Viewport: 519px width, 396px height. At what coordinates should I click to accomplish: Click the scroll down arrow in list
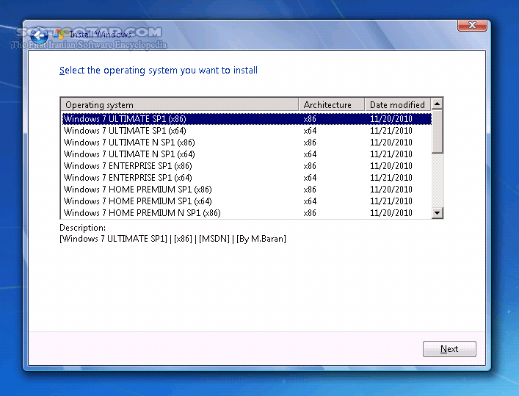point(438,213)
